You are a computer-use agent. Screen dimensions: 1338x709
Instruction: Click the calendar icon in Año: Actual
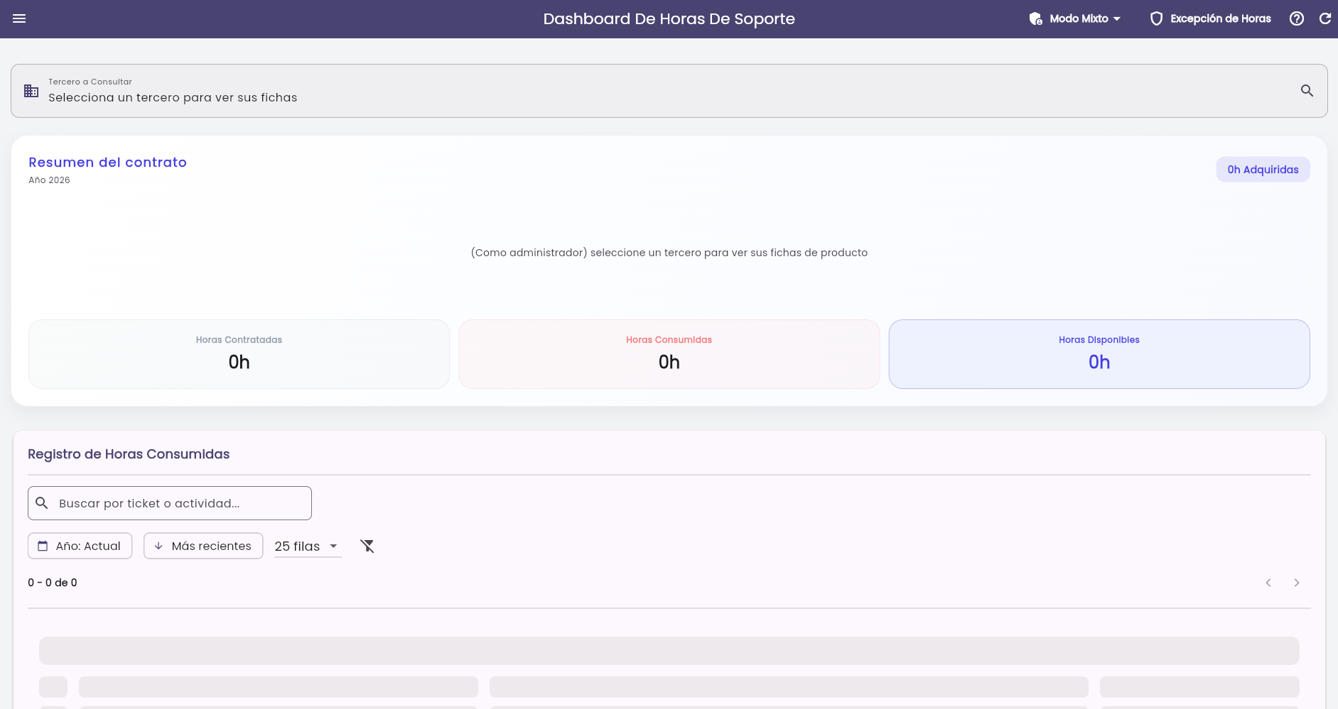tap(43, 546)
